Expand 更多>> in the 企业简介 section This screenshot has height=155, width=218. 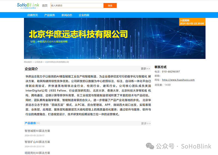click(x=146, y=69)
